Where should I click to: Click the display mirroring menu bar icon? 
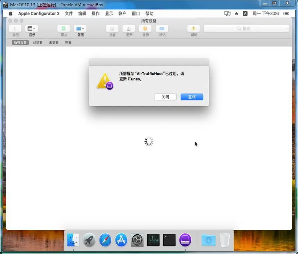[x=228, y=13]
